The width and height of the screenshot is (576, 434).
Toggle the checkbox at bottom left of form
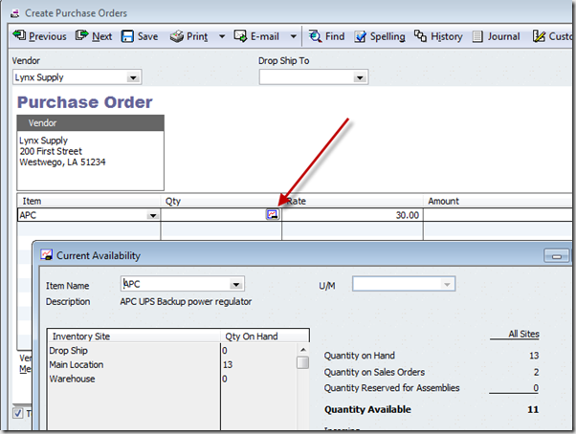(18, 413)
